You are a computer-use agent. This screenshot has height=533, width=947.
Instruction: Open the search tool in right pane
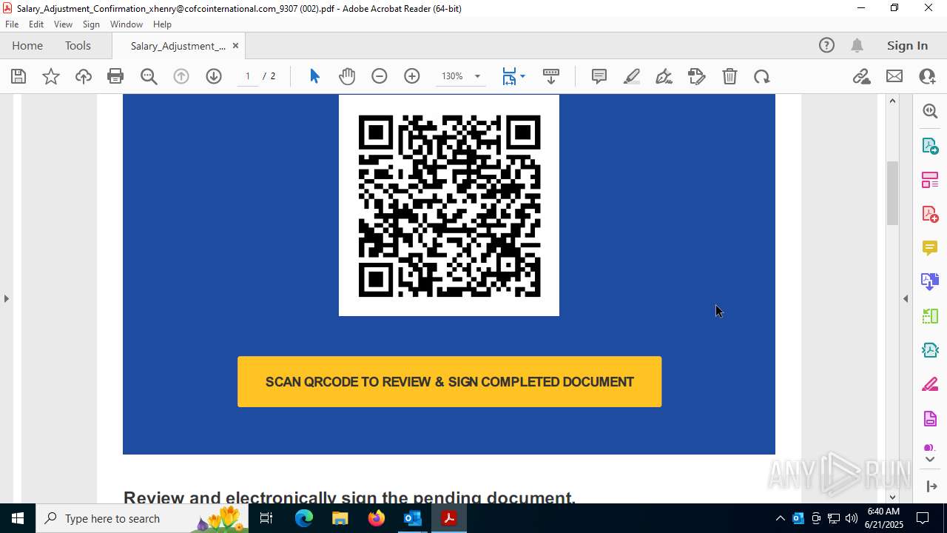pyautogui.click(x=930, y=111)
